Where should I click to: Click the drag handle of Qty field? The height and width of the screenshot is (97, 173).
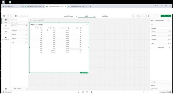pyautogui.click(x=26, y=43)
